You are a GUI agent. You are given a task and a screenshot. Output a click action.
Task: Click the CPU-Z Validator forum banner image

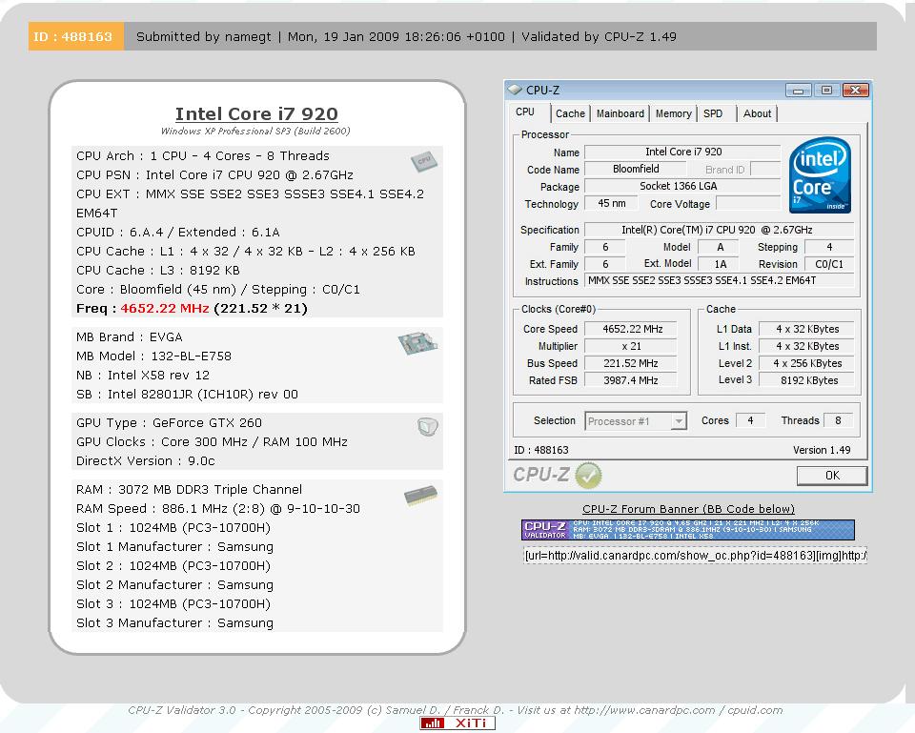coord(687,530)
